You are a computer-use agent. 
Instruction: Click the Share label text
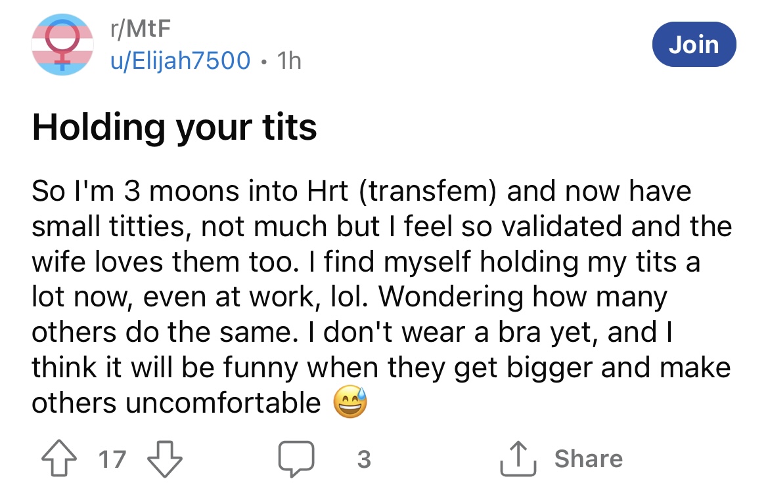coord(588,459)
